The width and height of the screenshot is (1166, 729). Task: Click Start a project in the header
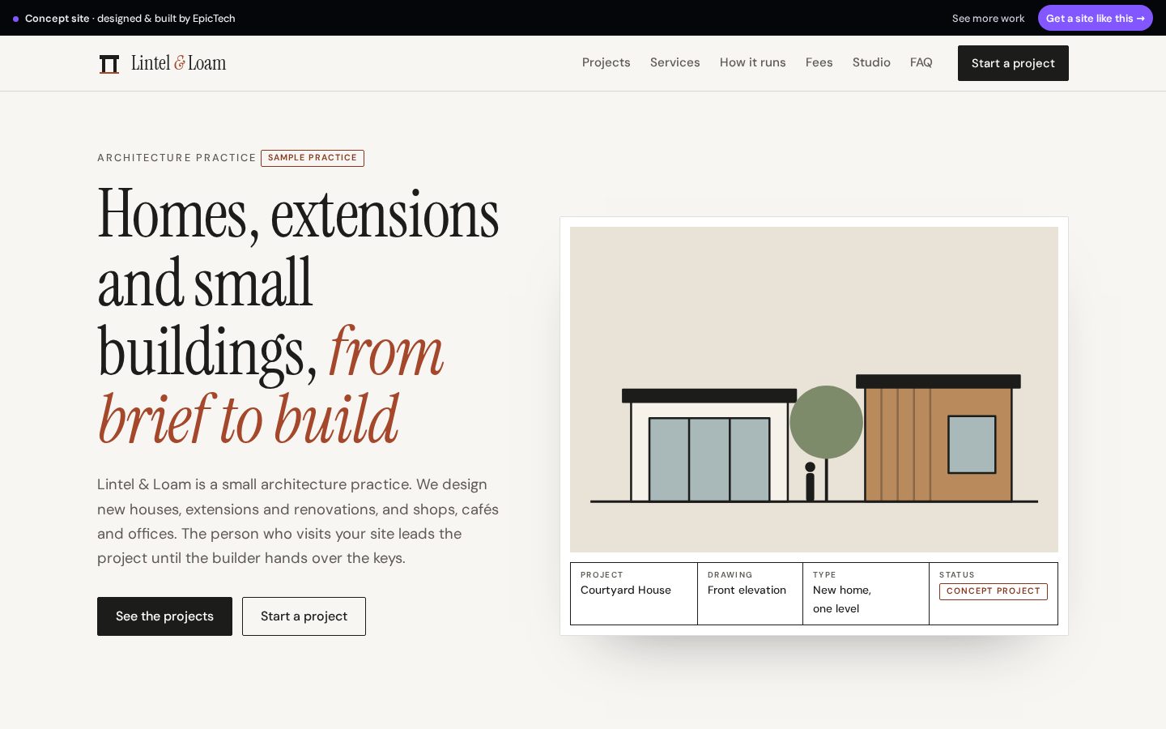point(1013,63)
